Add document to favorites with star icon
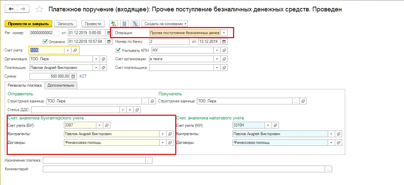 pyautogui.click(x=39, y=9)
